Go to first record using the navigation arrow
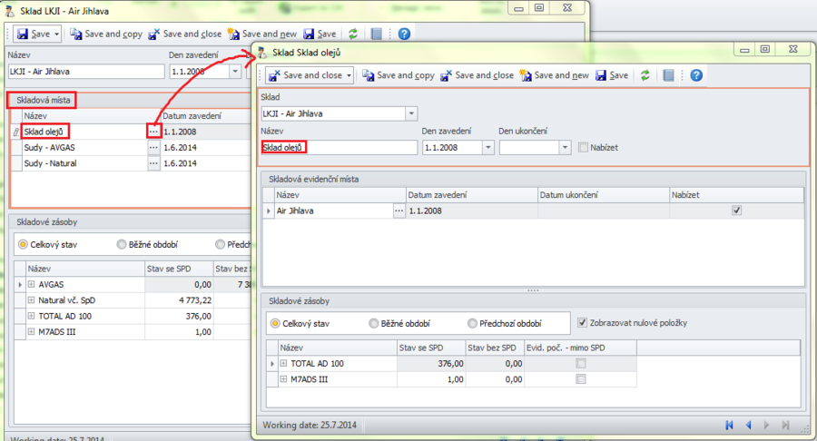The height and width of the screenshot is (441, 817). pos(729,425)
